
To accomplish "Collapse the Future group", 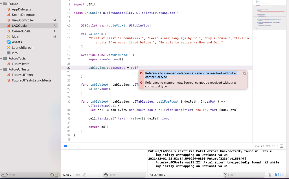I will coord(1,4).
